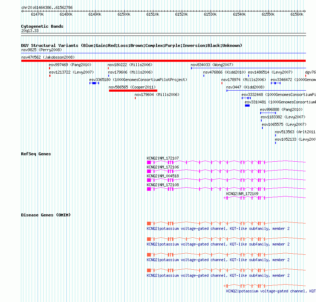Image resolution: width=316 pixels, height=302 pixels.
Task: Click the esv3332448 variant label
Action: (279, 95)
